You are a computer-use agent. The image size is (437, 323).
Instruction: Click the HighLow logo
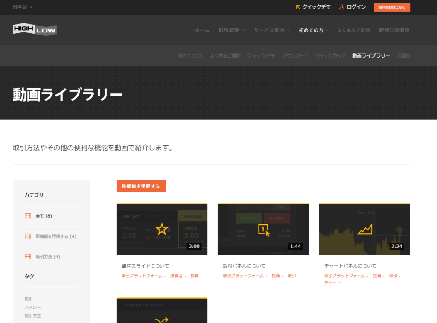pos(35,29)
